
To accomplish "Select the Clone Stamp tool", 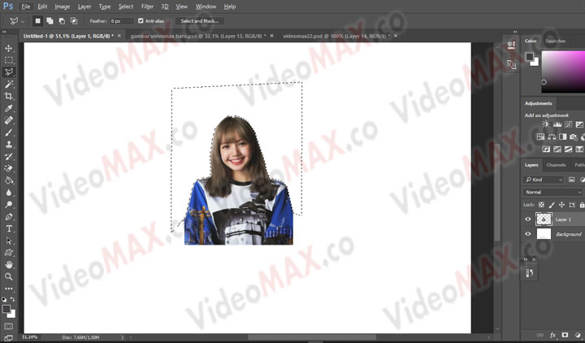I will tap(9, 145).
